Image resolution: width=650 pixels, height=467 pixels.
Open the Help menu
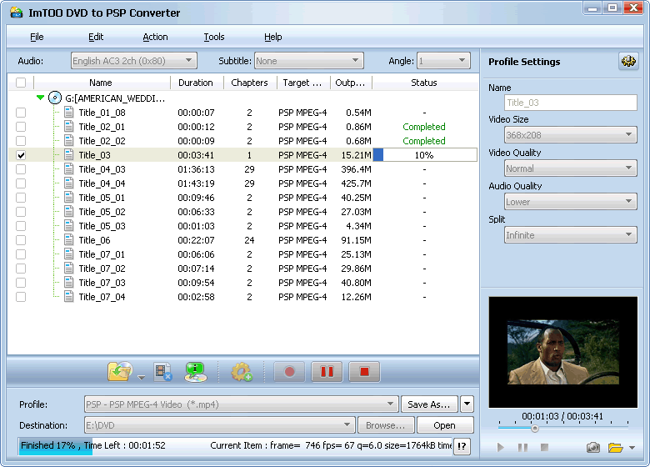pos(272,37)
